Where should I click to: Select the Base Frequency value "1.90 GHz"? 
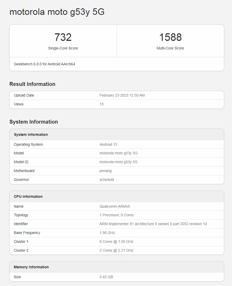107,233
